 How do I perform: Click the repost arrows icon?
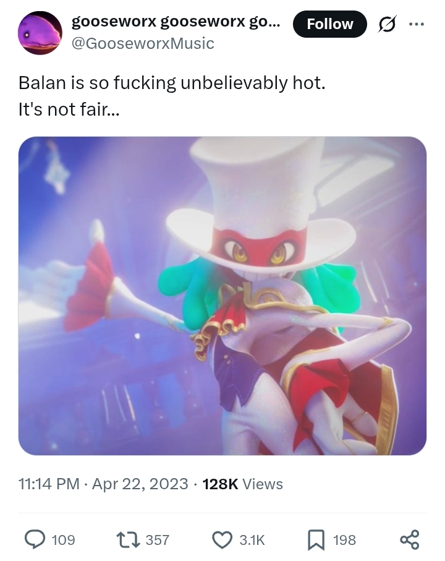point(128,539)
